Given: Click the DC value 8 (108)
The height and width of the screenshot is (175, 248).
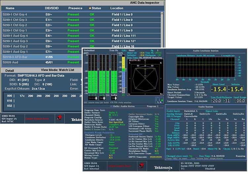Looking at the screenshot, I should (47, 84).
